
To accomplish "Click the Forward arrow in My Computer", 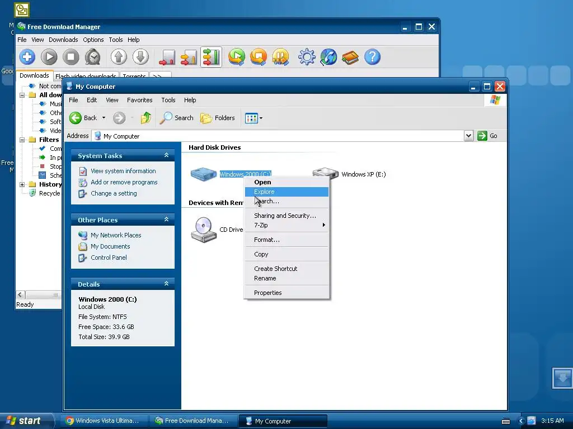I will [x=119, y=118].
